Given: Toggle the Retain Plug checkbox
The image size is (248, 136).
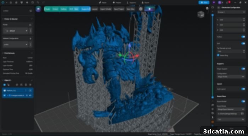Looking at the screenshot, I should [x=218, y=55].
